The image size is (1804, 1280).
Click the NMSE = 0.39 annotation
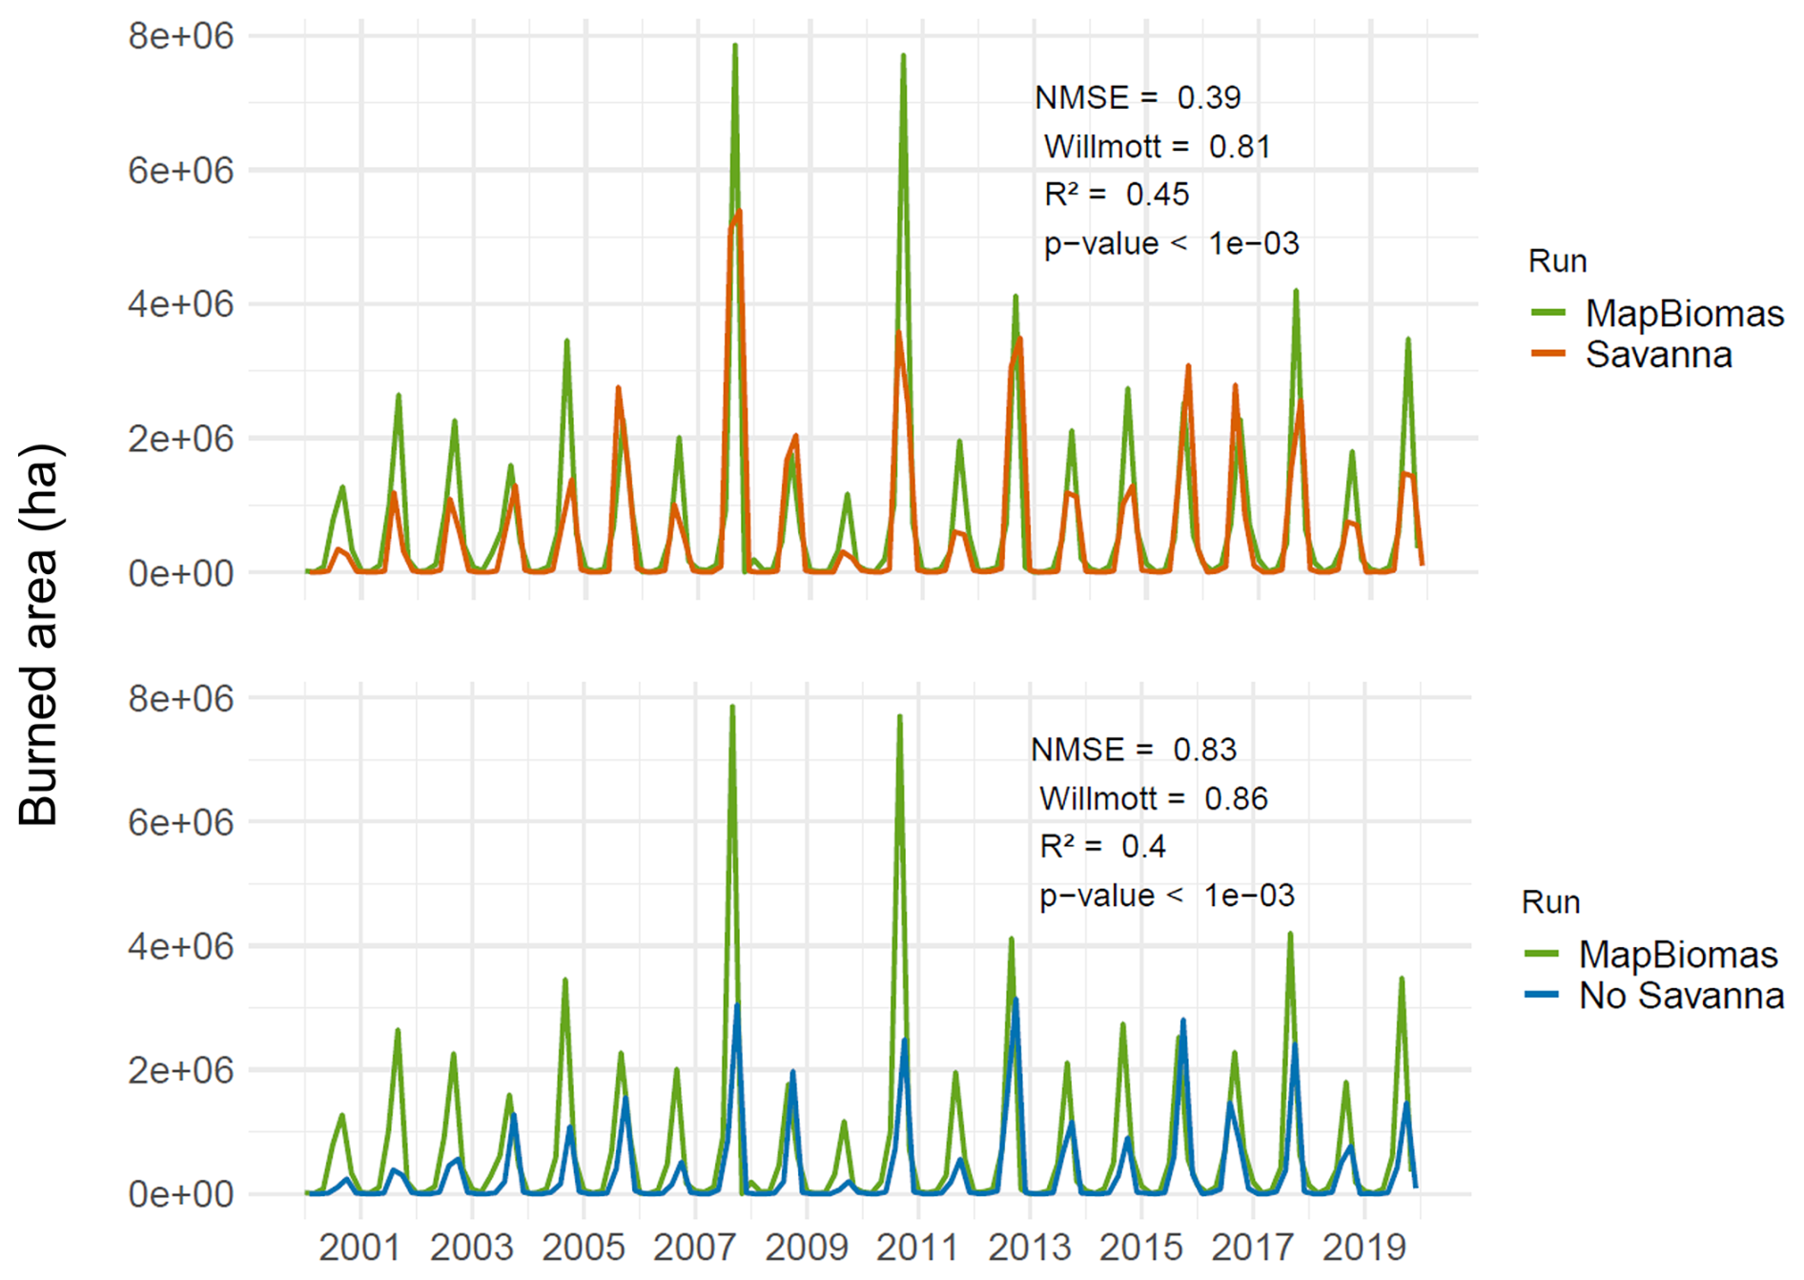click(1138, 97)
